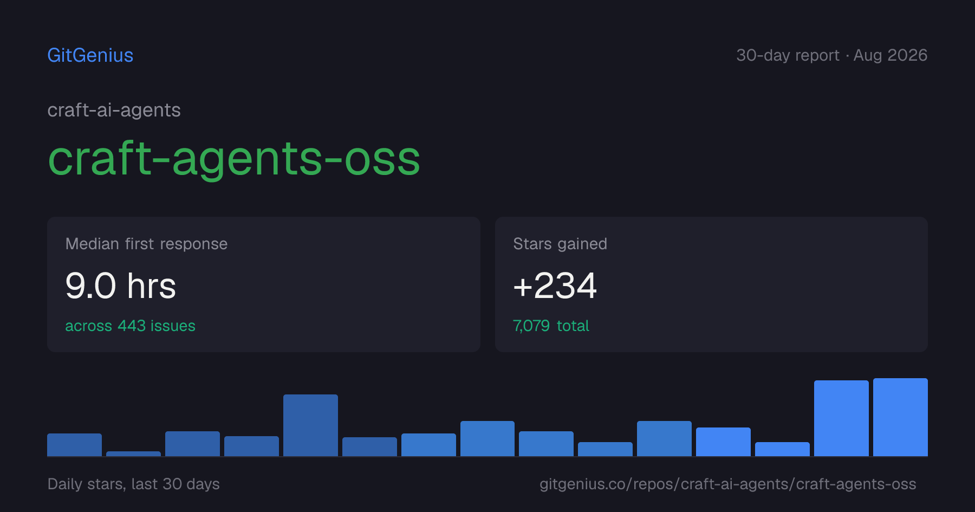This screenshot has height=512, width=975.
Task: Open the gitgenius.co repository URL
Action: pos(727,484)
